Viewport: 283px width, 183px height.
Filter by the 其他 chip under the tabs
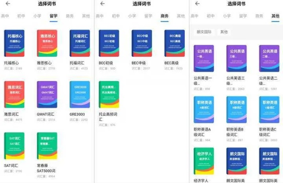[224, 32]
